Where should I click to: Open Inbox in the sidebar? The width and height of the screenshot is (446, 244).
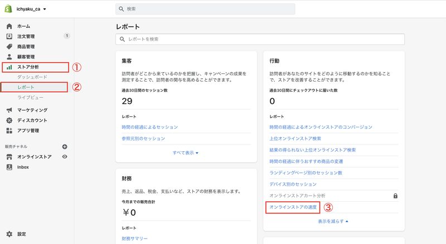tap(23, 167)
